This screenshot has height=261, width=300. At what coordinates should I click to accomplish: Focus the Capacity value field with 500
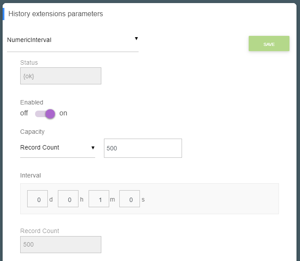click(x=143, y=148)
